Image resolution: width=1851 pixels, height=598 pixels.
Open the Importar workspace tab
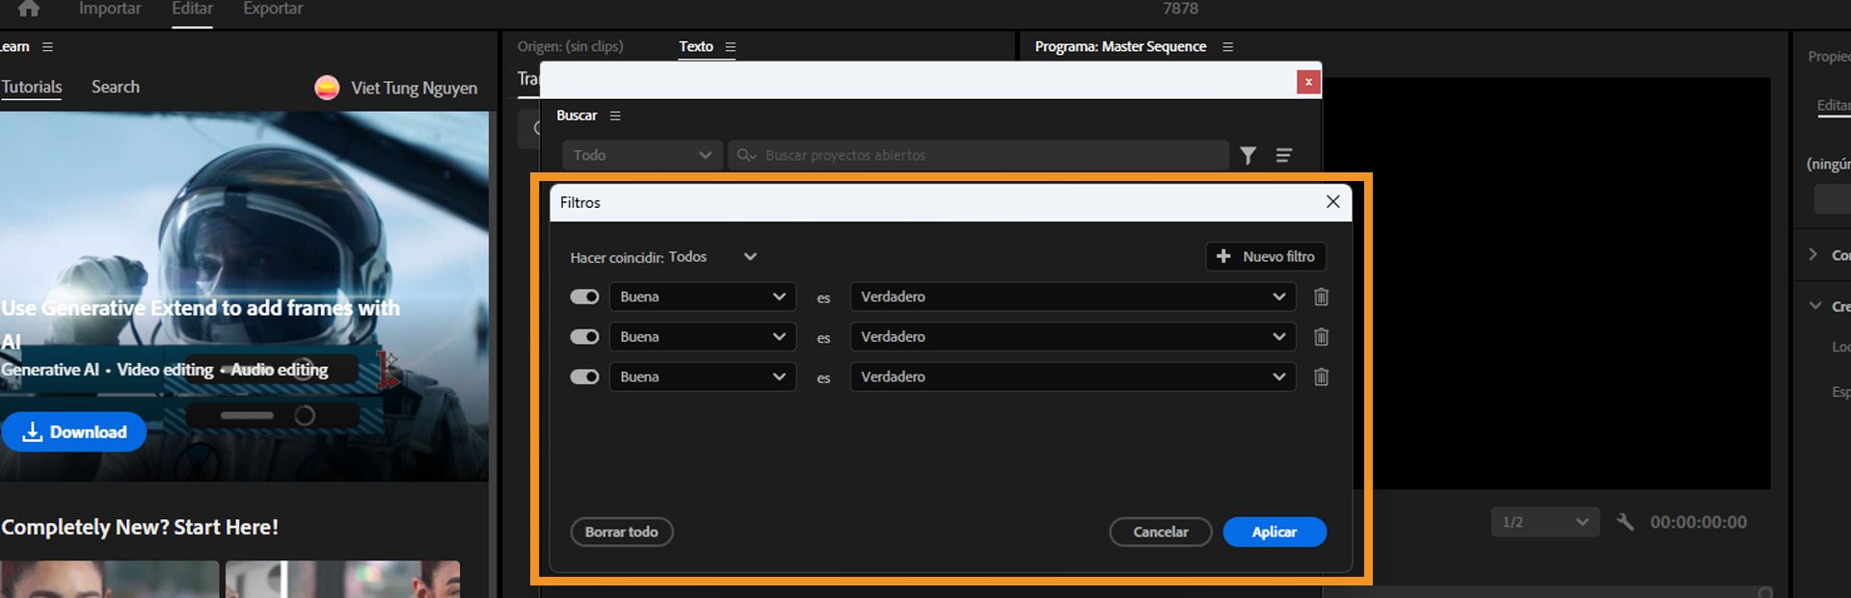[x=110, y=9]
